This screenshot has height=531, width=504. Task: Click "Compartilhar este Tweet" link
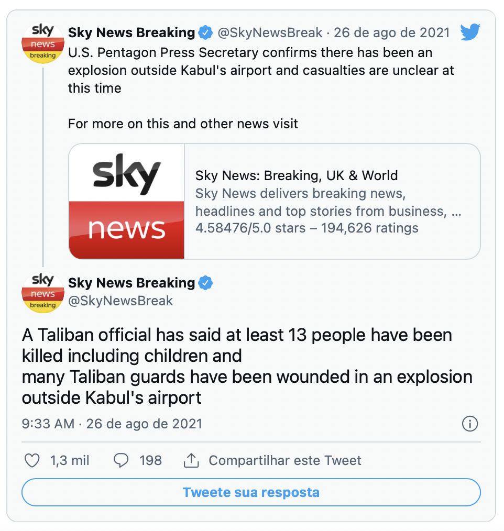point(285,461)
